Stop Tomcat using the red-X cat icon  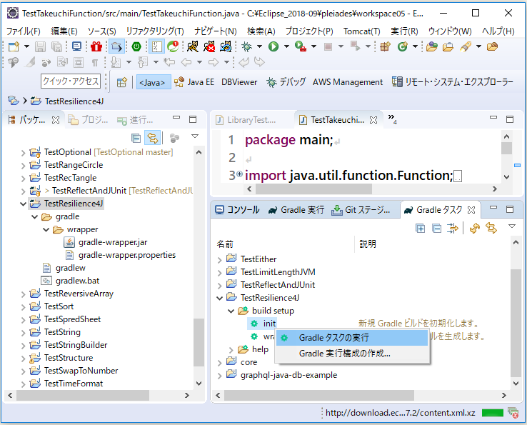point(209,46)
